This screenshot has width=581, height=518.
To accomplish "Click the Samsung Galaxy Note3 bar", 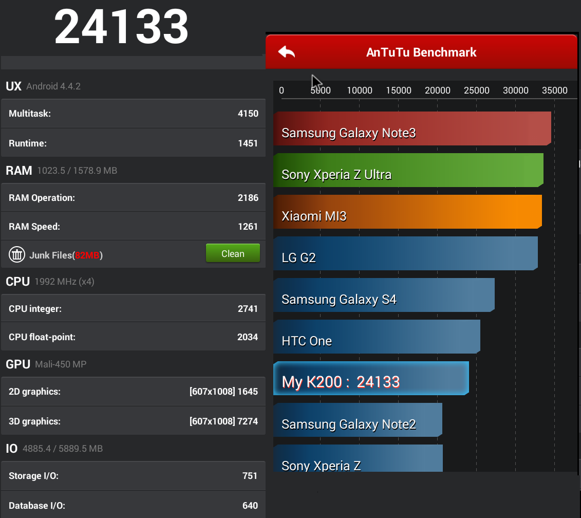I will coord(412,128).
